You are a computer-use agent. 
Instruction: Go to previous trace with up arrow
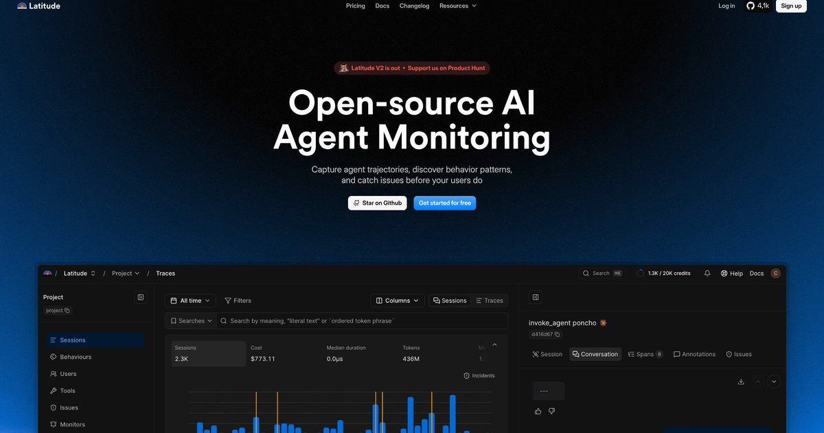coord(758,381)
